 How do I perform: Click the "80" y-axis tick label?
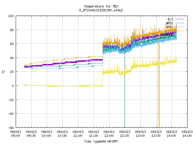12,30
